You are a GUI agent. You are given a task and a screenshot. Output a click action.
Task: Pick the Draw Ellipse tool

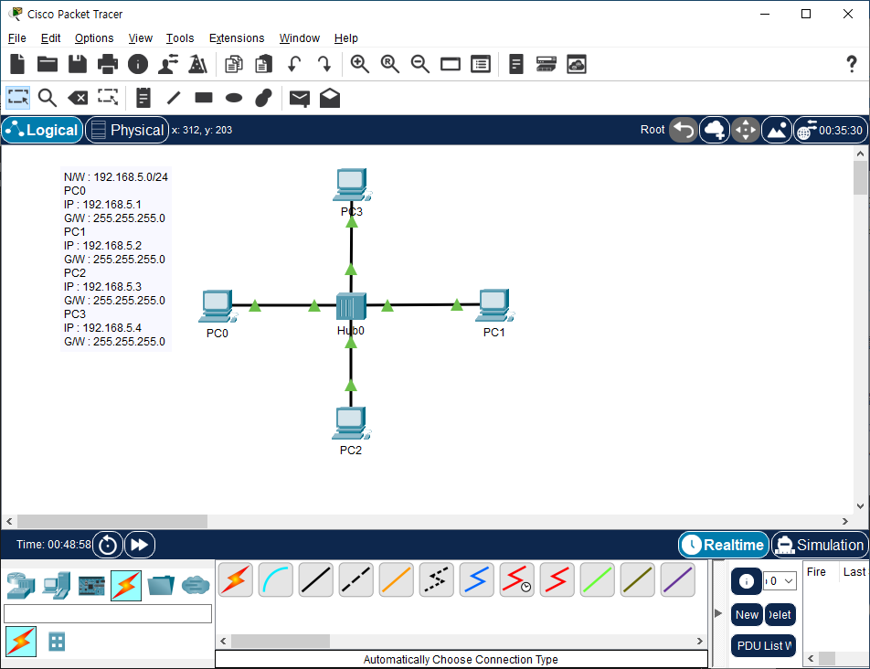pos(234,98)
